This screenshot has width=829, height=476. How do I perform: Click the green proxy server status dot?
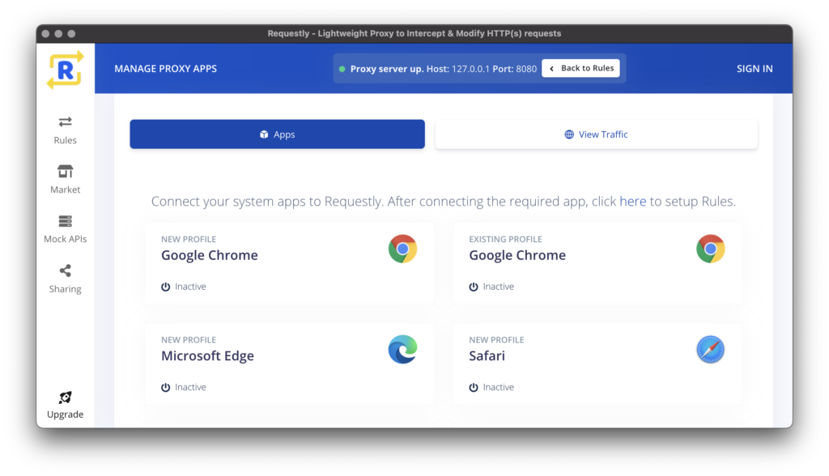tap(342, 69)
